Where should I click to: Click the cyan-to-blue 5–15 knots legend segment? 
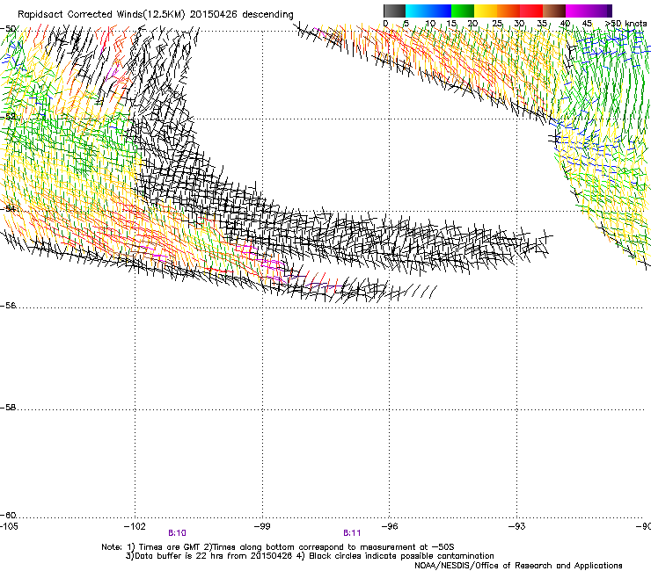(x=428, y=11)
